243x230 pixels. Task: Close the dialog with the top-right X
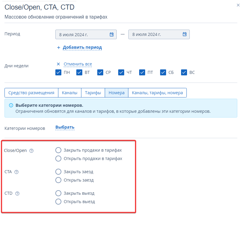point(238,5)
